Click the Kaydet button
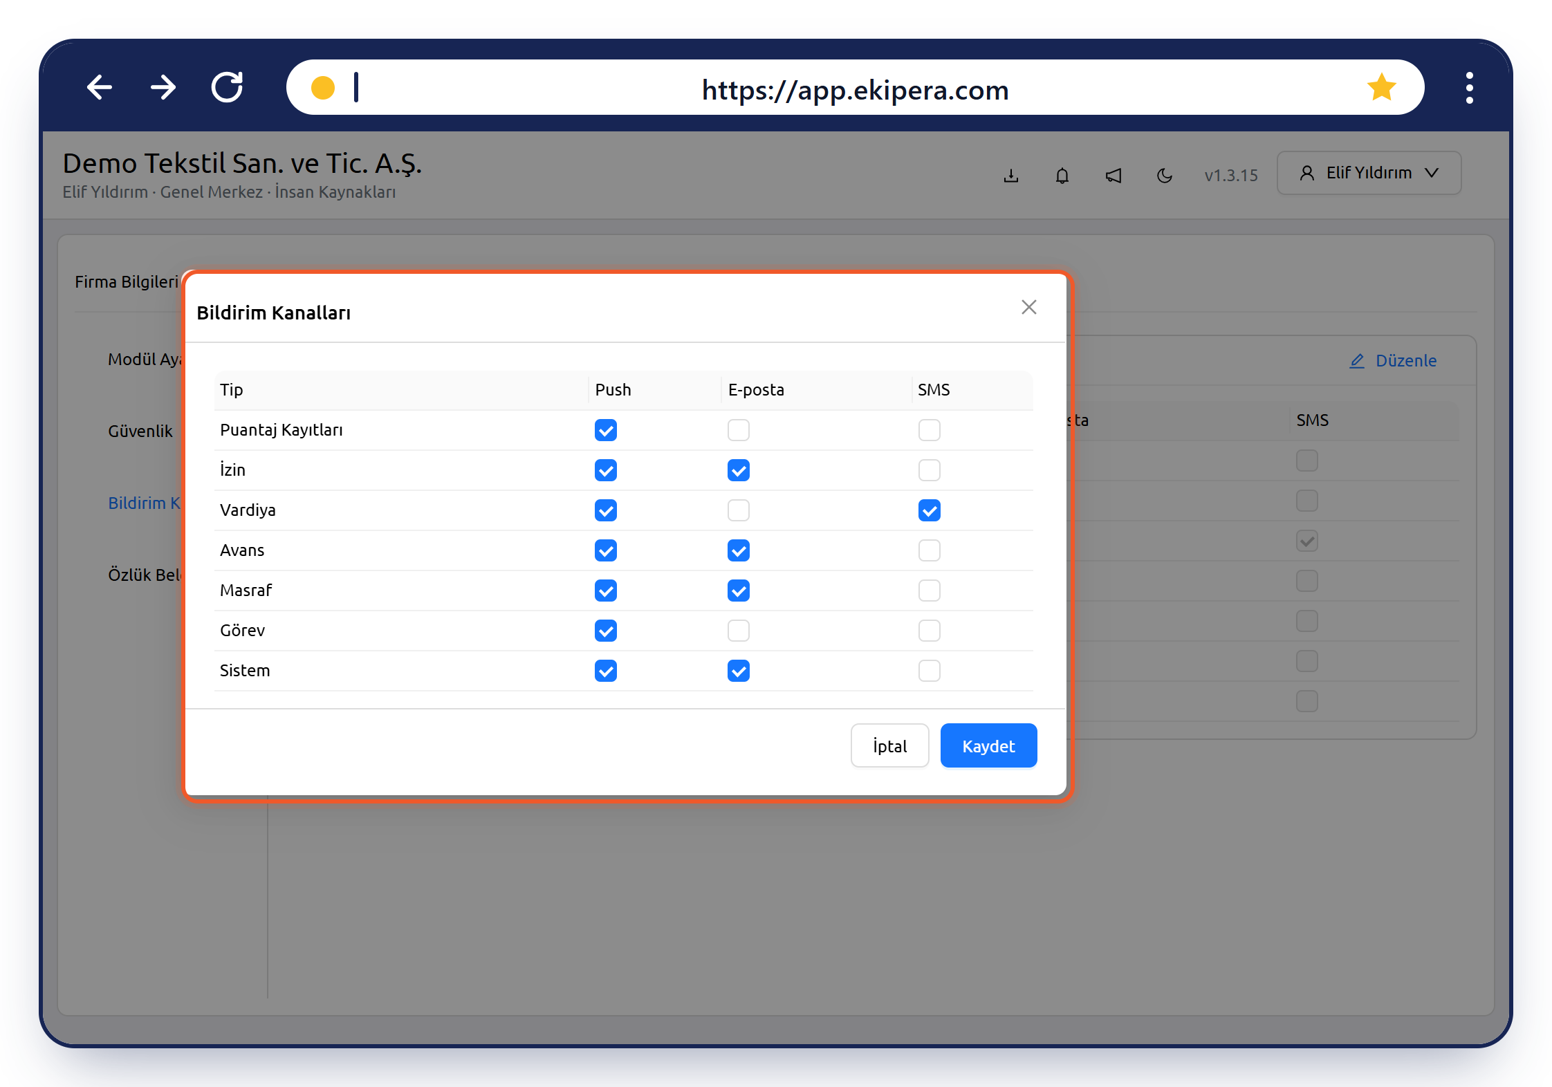 coord(988,745)
